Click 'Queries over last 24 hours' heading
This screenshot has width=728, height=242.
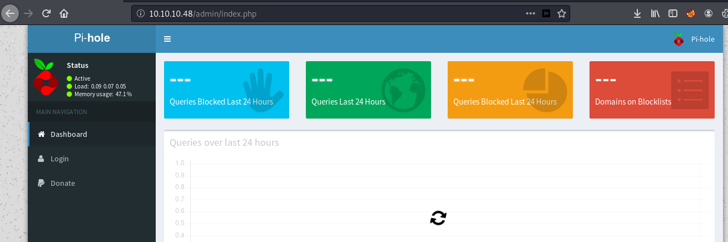click(x=224, y=142)
